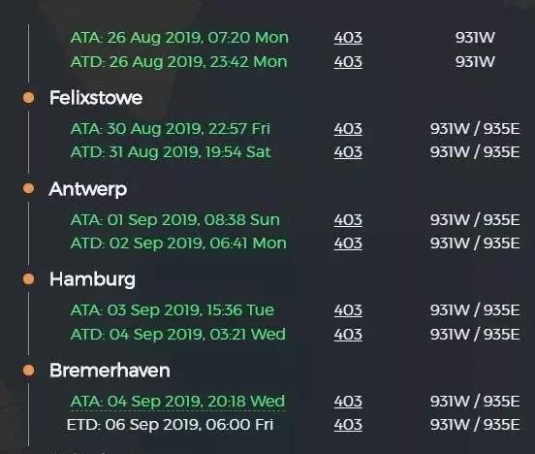Open the 403 link on the Felixstowe ATD row
This screenshot has height=454, width=535.
[348, 152]
